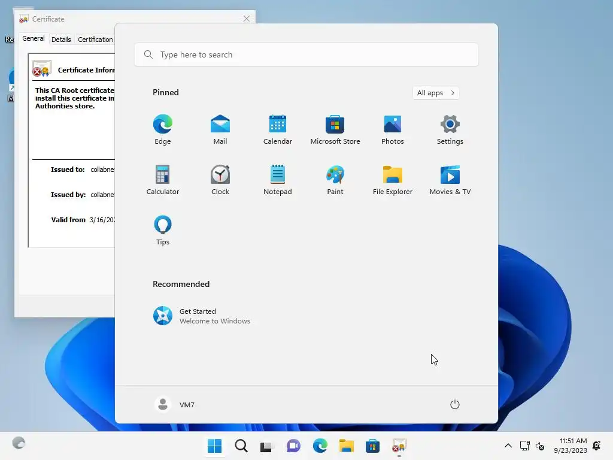Open Microsoft Store from pinned apps

pos(335,129)
